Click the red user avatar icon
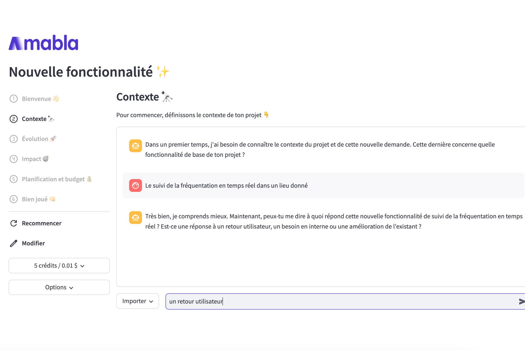The image size is (525, 350). (x=135, y=186)
